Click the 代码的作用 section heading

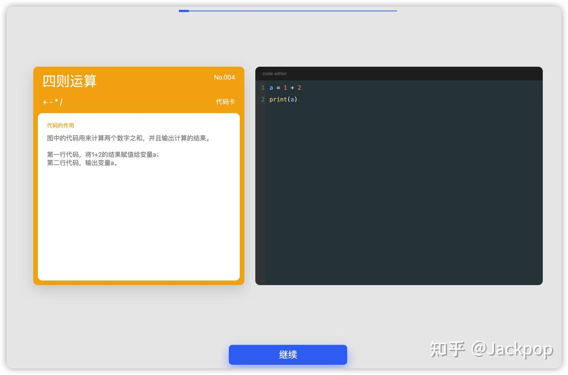60,125
